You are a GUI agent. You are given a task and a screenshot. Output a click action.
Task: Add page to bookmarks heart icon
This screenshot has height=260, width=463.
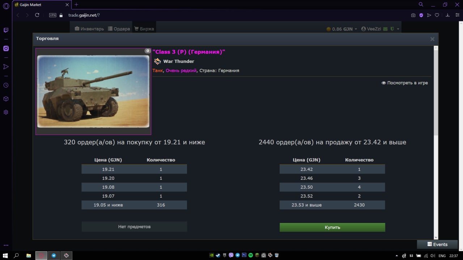pos(437,15)
